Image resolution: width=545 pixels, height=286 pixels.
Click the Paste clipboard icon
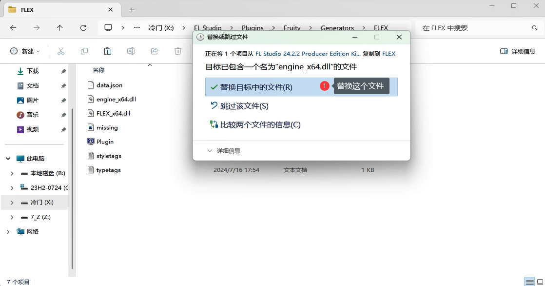pos(108,52)
